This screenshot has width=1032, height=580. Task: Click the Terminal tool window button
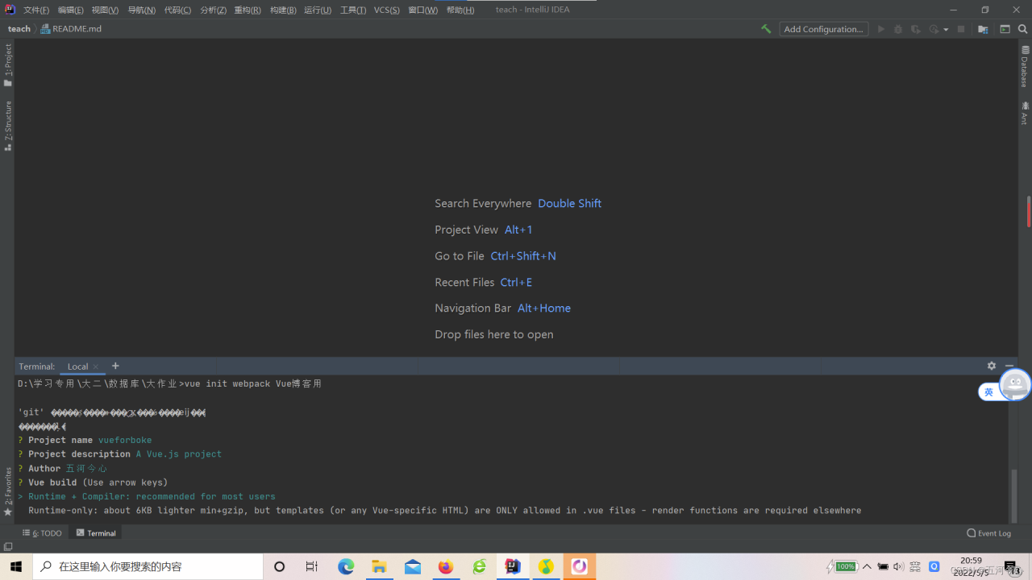coord(96,533)
